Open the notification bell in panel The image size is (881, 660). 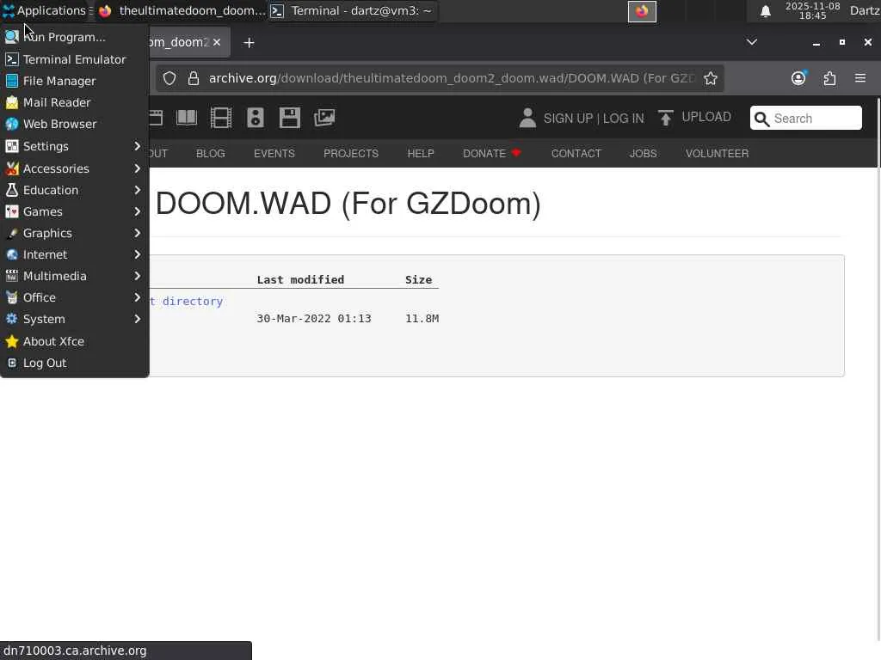(765, 11)
